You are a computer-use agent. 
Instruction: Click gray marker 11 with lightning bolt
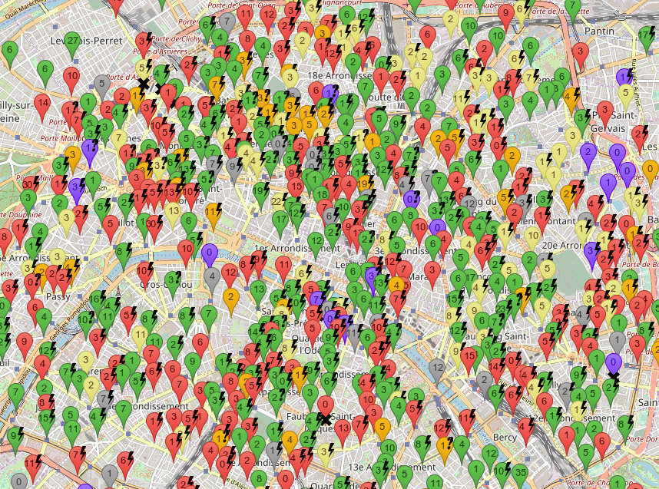click(354, 336)
